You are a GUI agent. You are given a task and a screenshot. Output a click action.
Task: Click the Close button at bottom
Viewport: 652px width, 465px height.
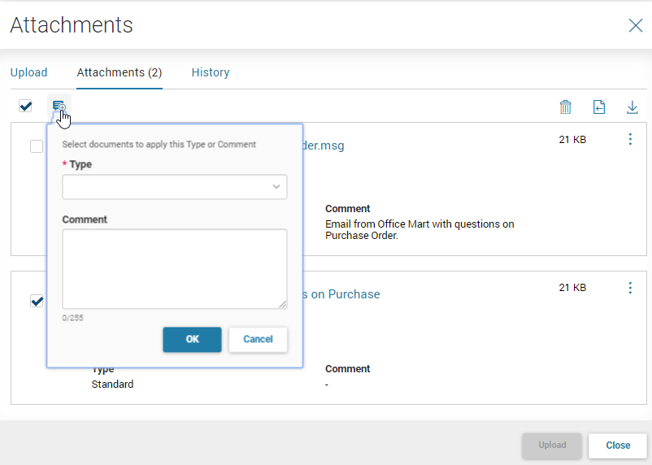618,445
